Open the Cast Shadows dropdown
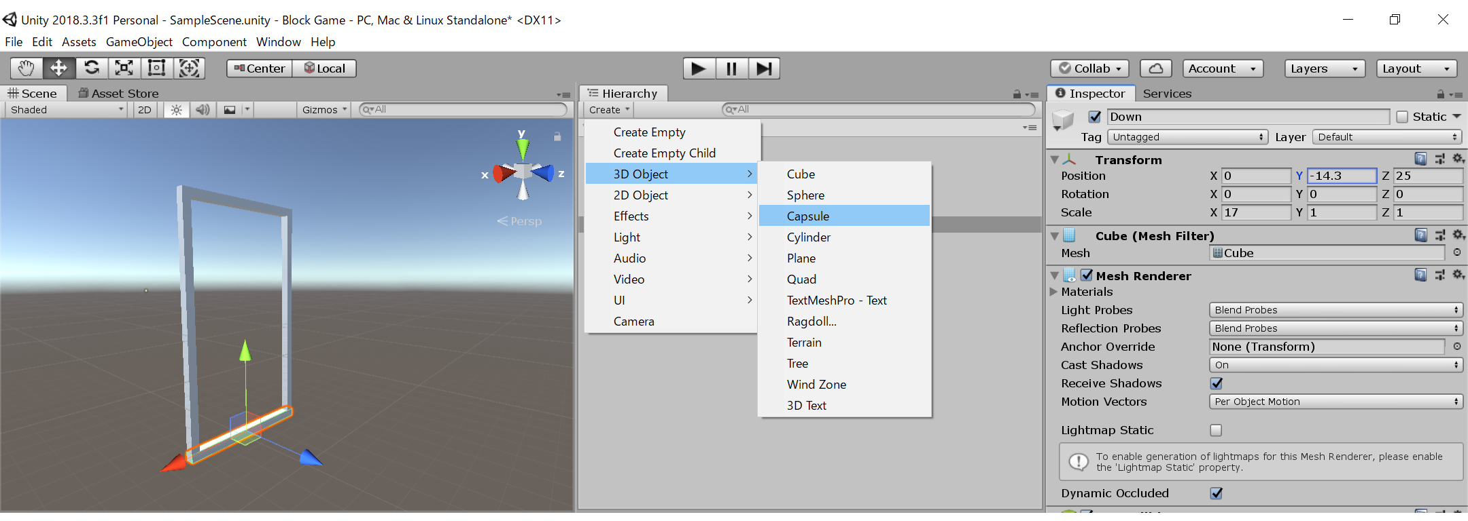1468x521 pixels. coord(1335,365)
